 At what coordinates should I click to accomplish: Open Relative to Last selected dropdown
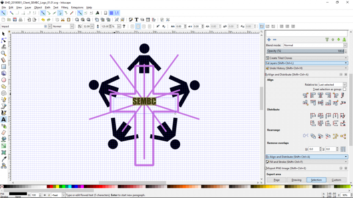tap(332, 85)
